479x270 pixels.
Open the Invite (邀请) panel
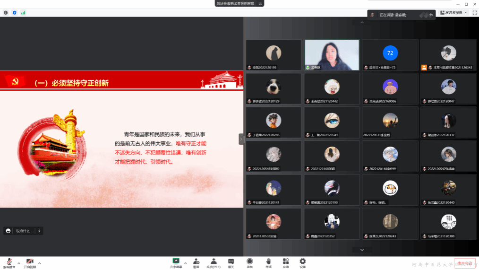tap(196, 262)
